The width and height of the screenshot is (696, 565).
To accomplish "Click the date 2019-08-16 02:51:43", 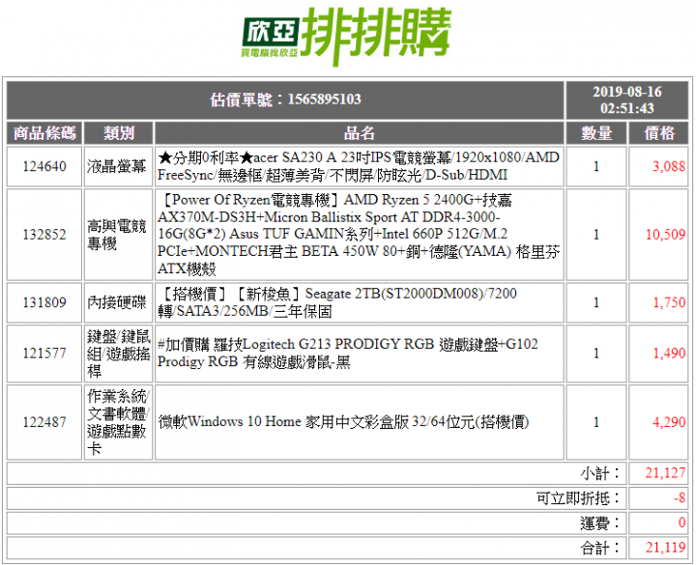I will click(626, 99).
